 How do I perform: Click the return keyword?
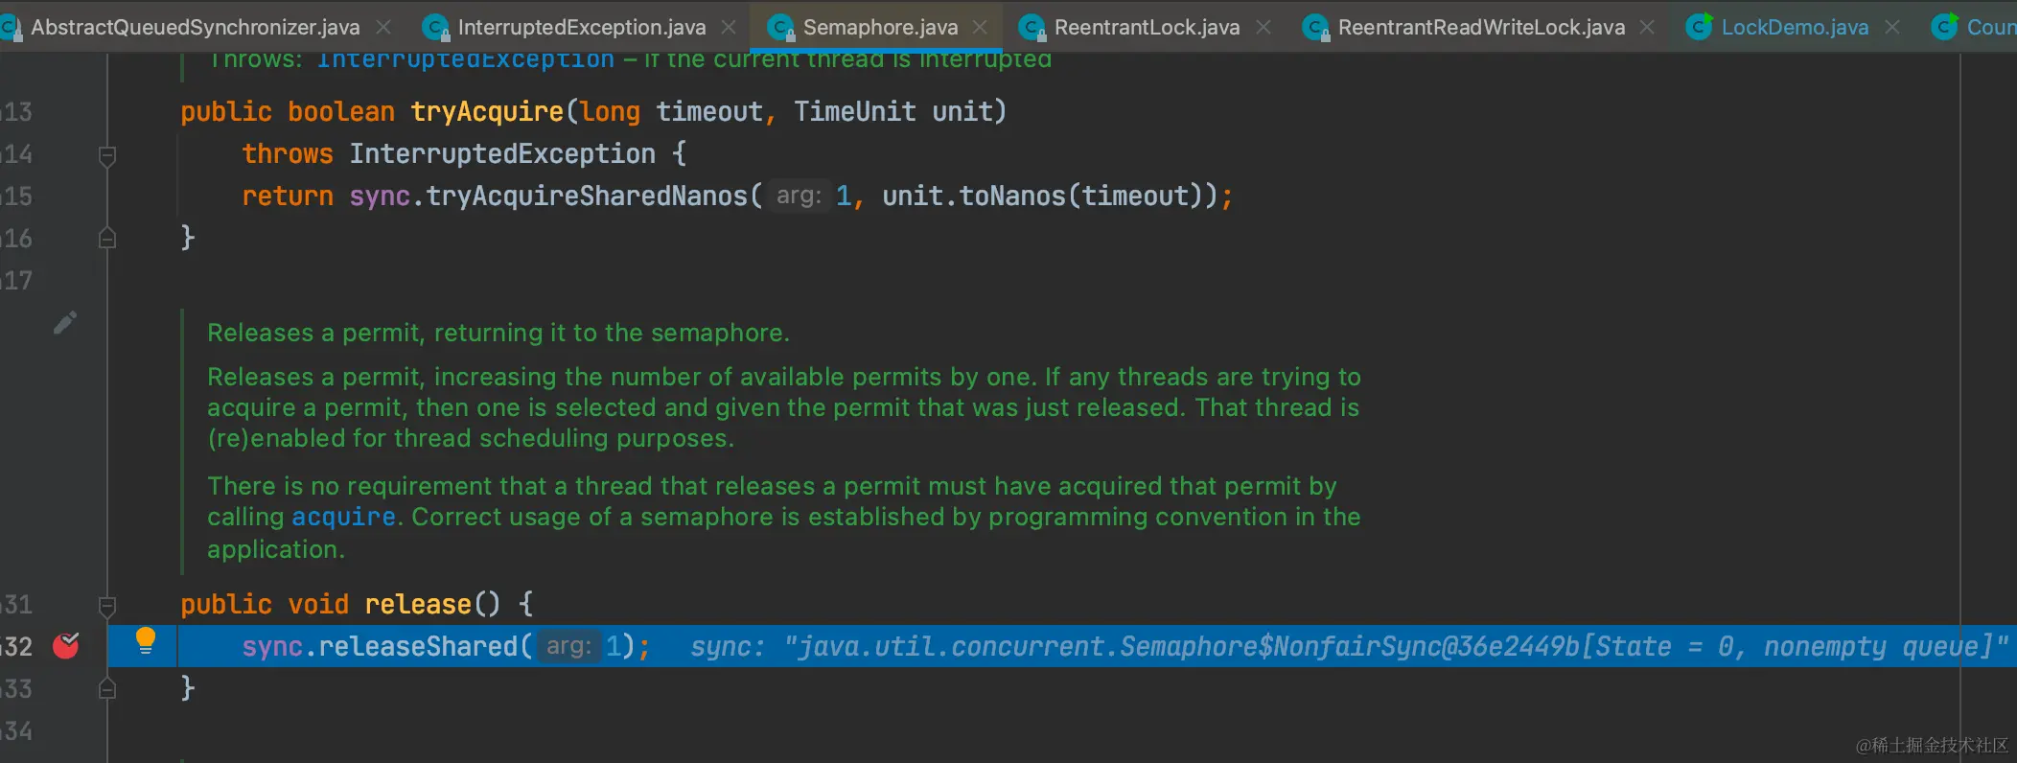(x=288, y=197)
